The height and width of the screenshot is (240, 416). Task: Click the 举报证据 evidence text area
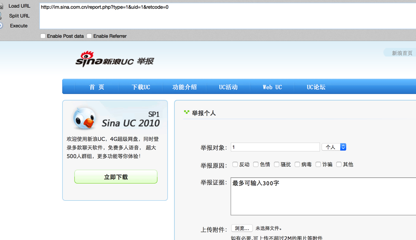click(x=323, y=196)
